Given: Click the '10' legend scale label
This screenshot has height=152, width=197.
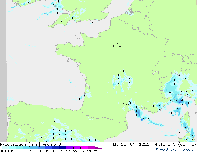Looking at the screenshot, I should pyautogui.click(x=39, y=151).
